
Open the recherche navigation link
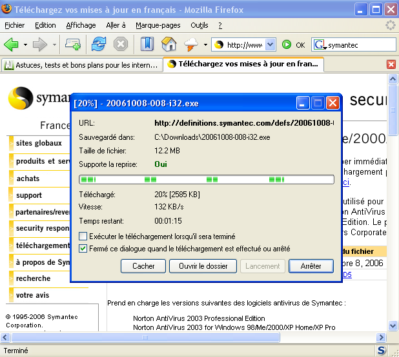click(33, 278)
